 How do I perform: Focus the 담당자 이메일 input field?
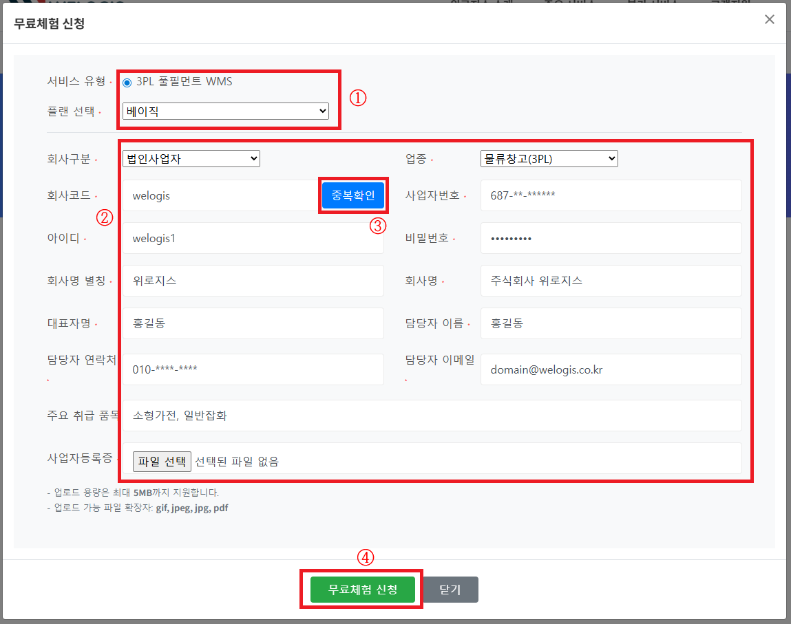coord(610,369)
